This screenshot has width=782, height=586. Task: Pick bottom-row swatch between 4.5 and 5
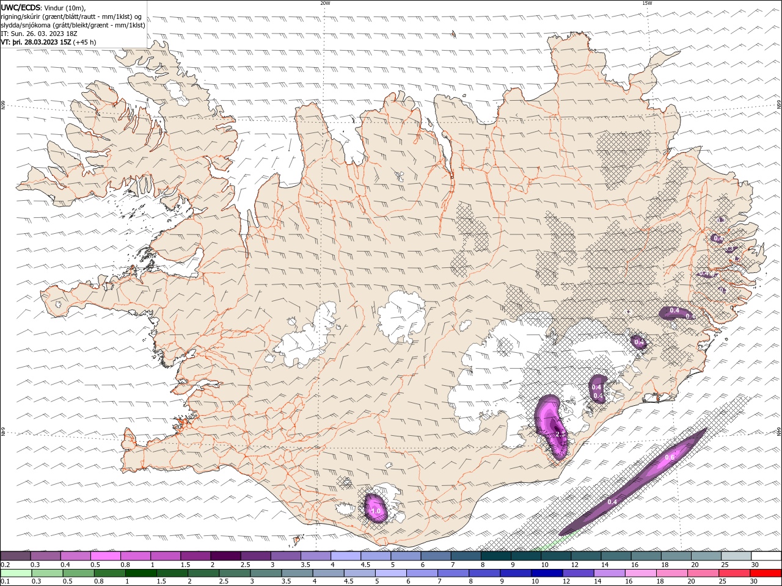click(359, 573)
